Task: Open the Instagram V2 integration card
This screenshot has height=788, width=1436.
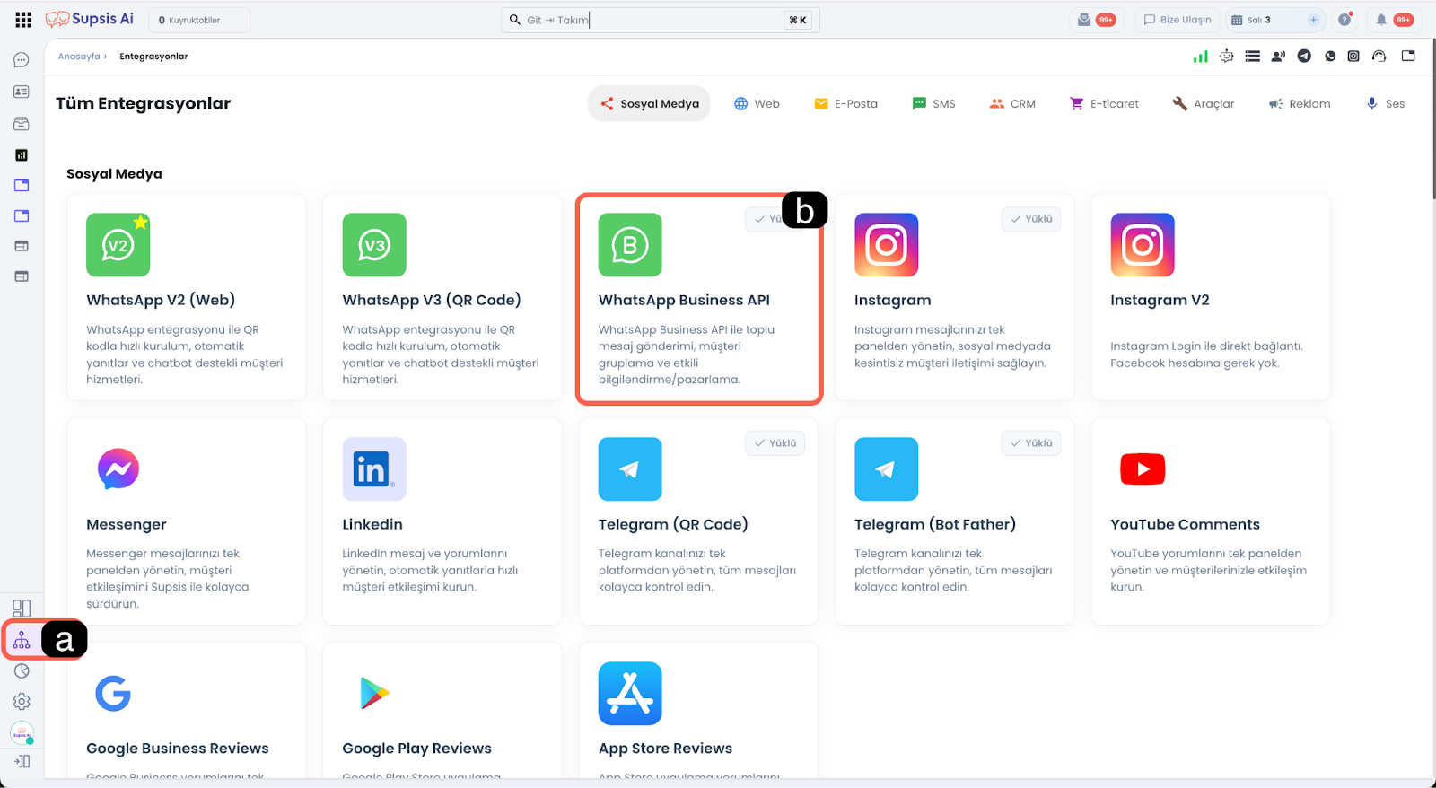Action: point(1210,297)
